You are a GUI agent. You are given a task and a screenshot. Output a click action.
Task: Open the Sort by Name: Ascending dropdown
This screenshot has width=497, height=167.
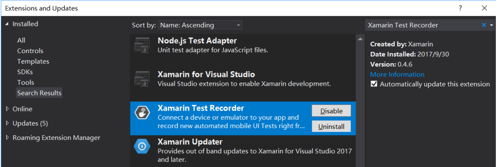tap(200, 25)
